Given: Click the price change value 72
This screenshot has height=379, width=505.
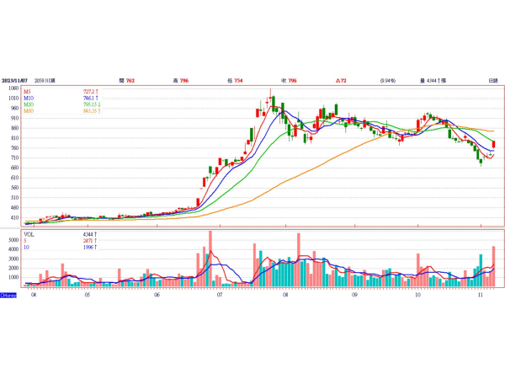Looking at the screenshot, I should (x=343, y=79).
